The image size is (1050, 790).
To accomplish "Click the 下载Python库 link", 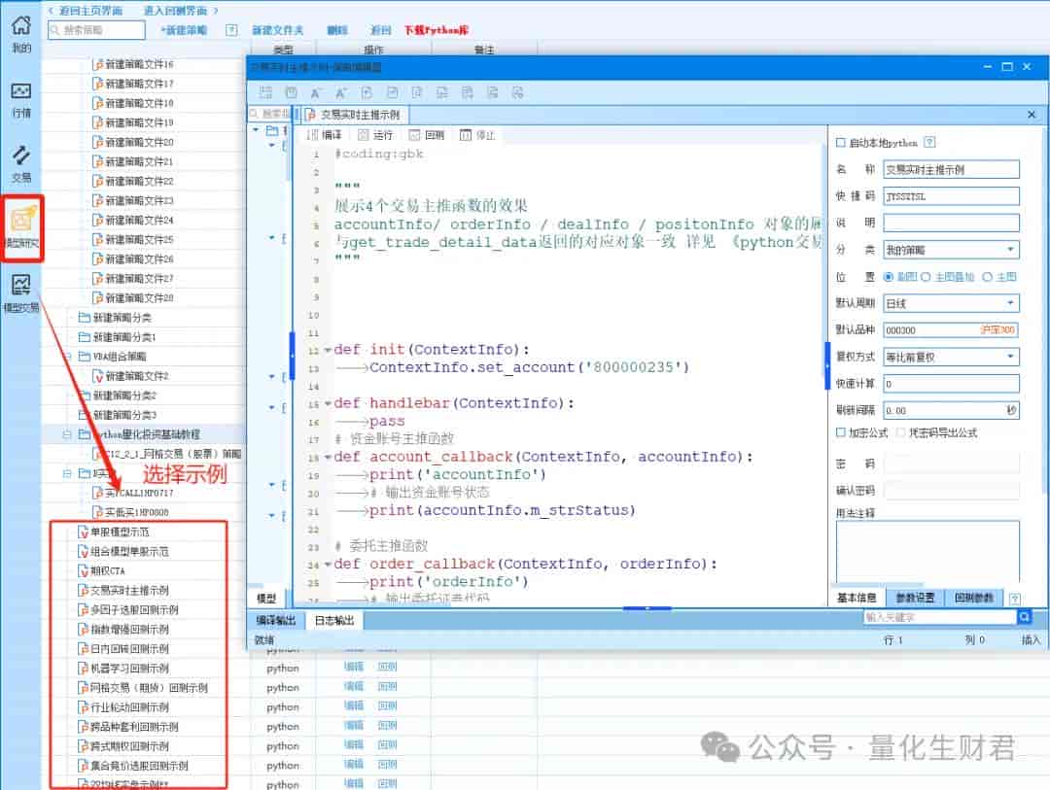I will (x=436, y=30).
